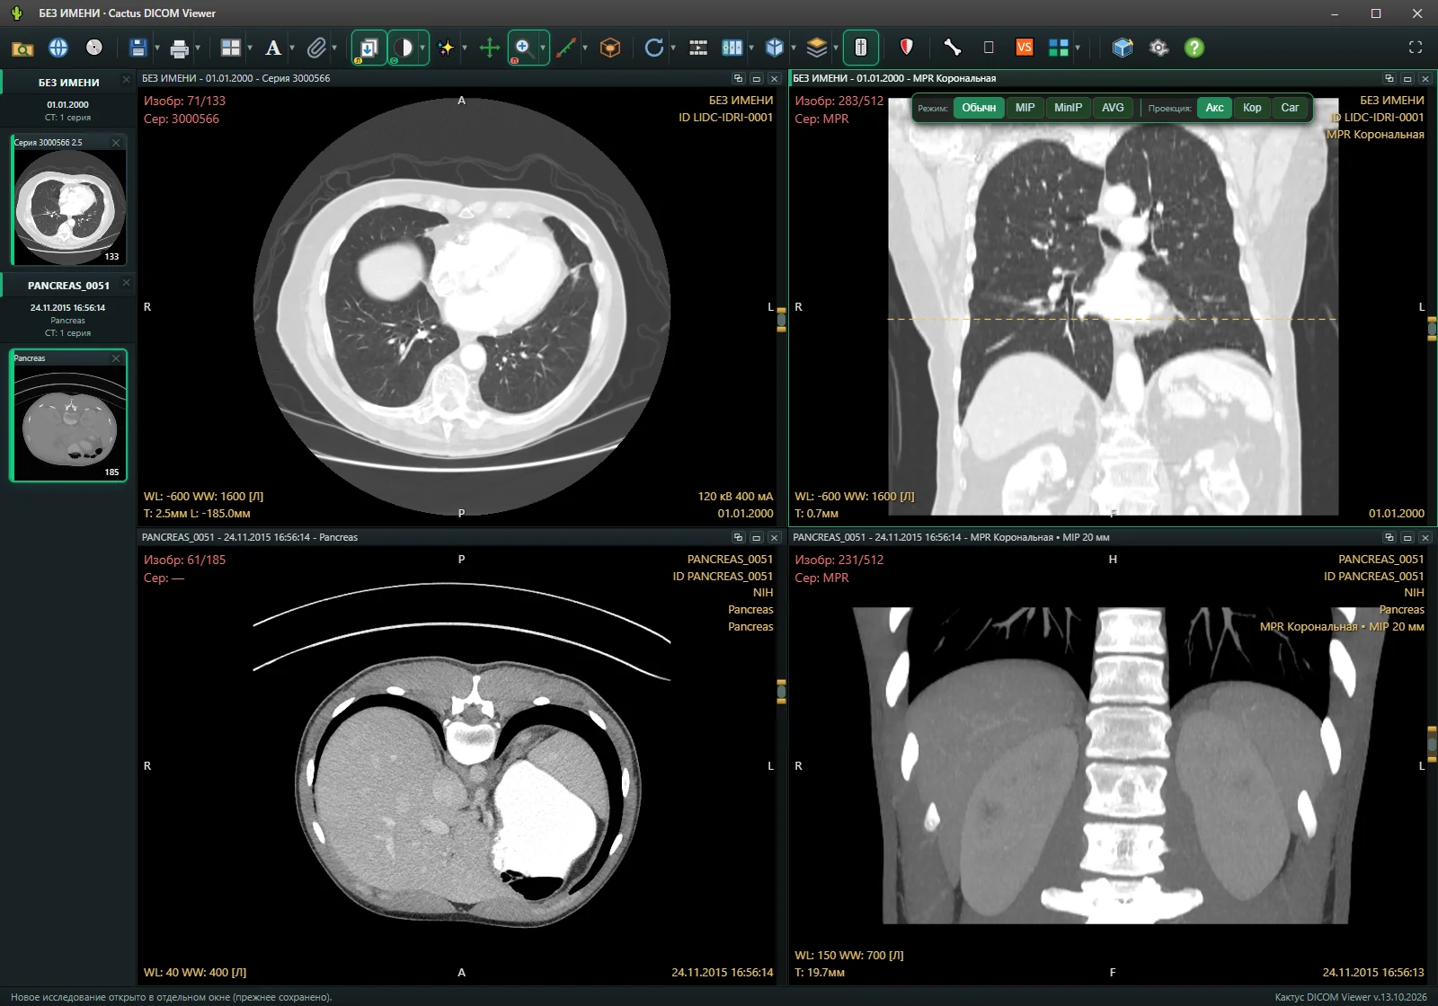Switch projection to Саг

[1290, 108]
